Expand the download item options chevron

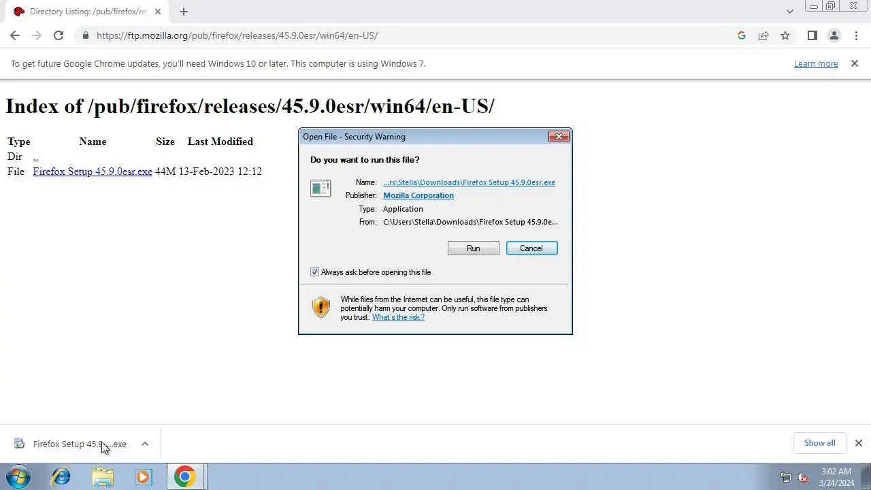tap(144, 444)
